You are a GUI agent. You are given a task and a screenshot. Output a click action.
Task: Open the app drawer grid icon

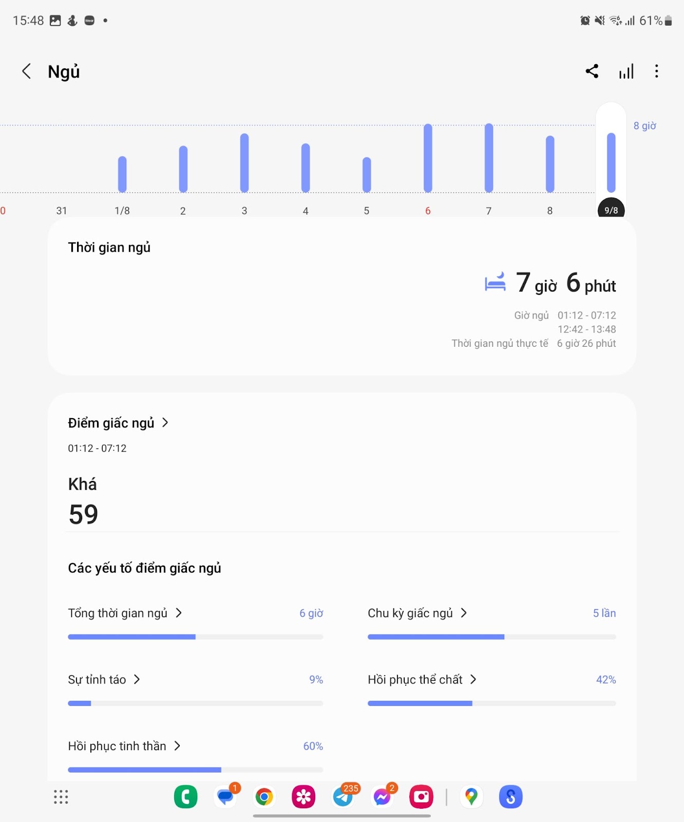61,797
